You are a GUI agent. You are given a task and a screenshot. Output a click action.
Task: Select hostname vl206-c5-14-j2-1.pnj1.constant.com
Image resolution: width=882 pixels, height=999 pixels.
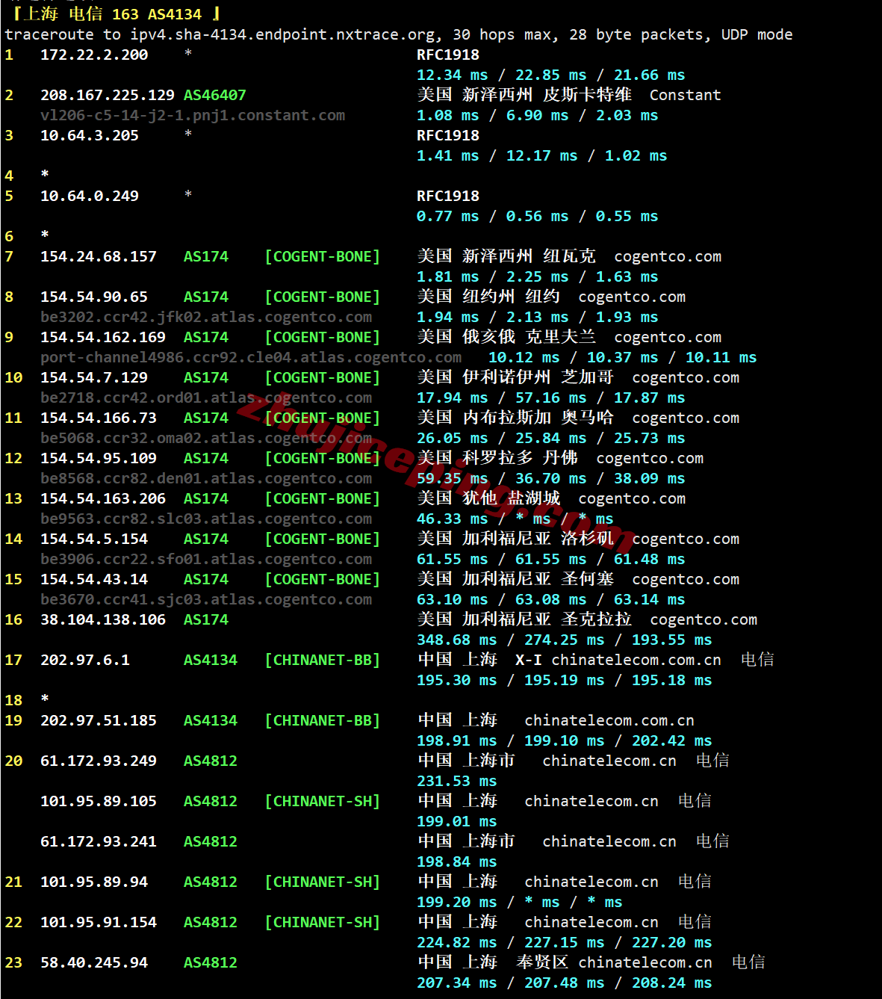coord(193,115)
